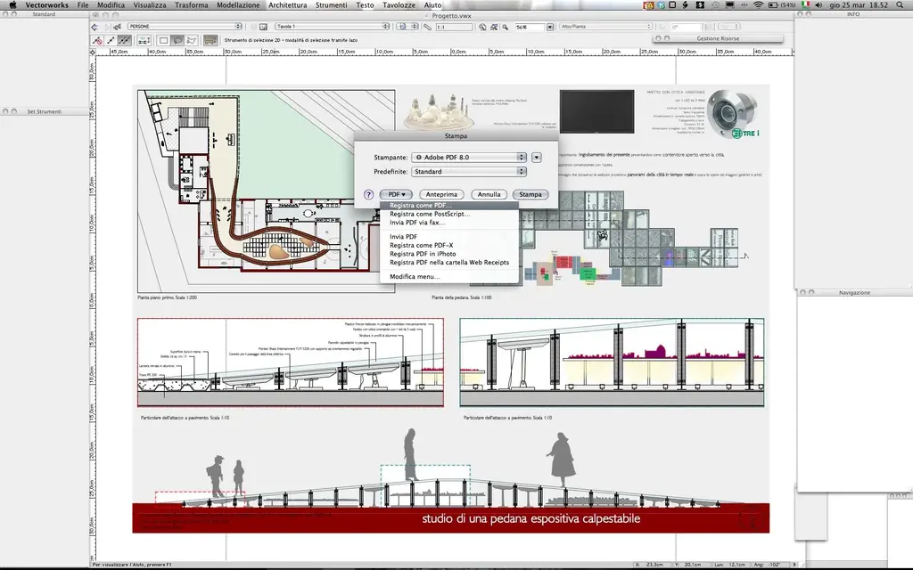
Task: Show print preview with Anteprima button
Action: 441,194
